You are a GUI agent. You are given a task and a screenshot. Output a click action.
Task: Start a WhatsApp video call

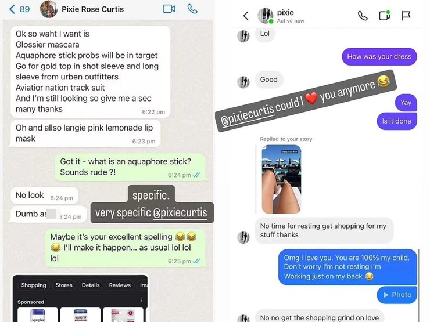point(169,9)
